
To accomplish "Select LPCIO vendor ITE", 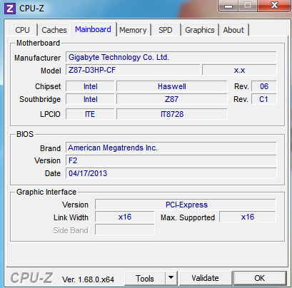I will point(90,114).
